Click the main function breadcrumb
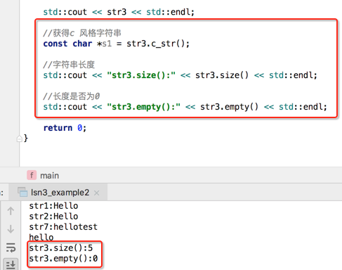Viewport: 342px width, 270px height. (x=49, y=176)
